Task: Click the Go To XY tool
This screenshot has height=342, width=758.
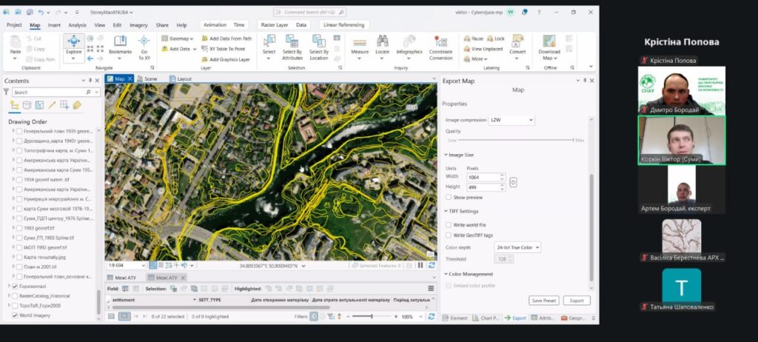Action: 144,44
